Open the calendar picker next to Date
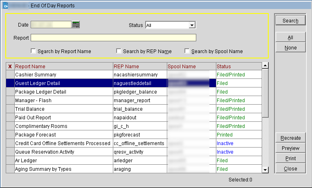 [x=76, y=25]
